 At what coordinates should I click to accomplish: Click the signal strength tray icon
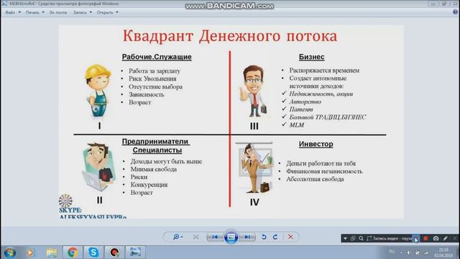point(426,253)
